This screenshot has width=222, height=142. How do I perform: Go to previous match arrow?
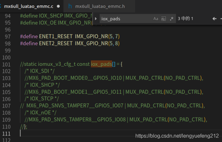(215, 19)
